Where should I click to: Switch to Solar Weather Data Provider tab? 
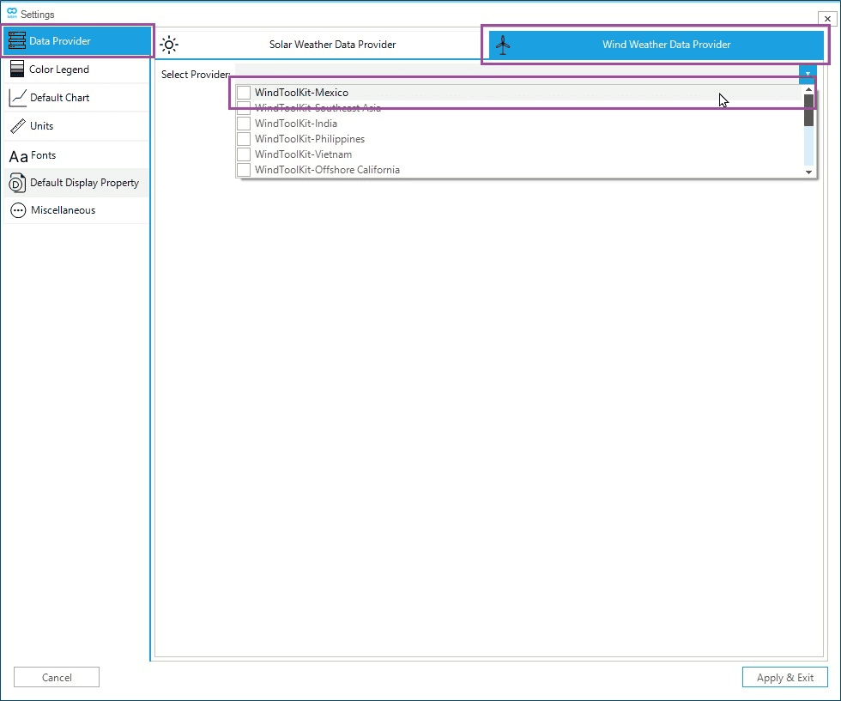[x=332, y=45]
